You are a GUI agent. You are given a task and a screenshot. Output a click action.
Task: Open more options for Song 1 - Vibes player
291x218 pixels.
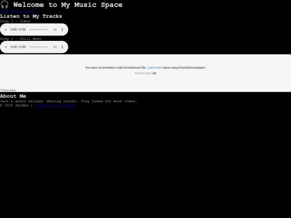tap(63, 30)
